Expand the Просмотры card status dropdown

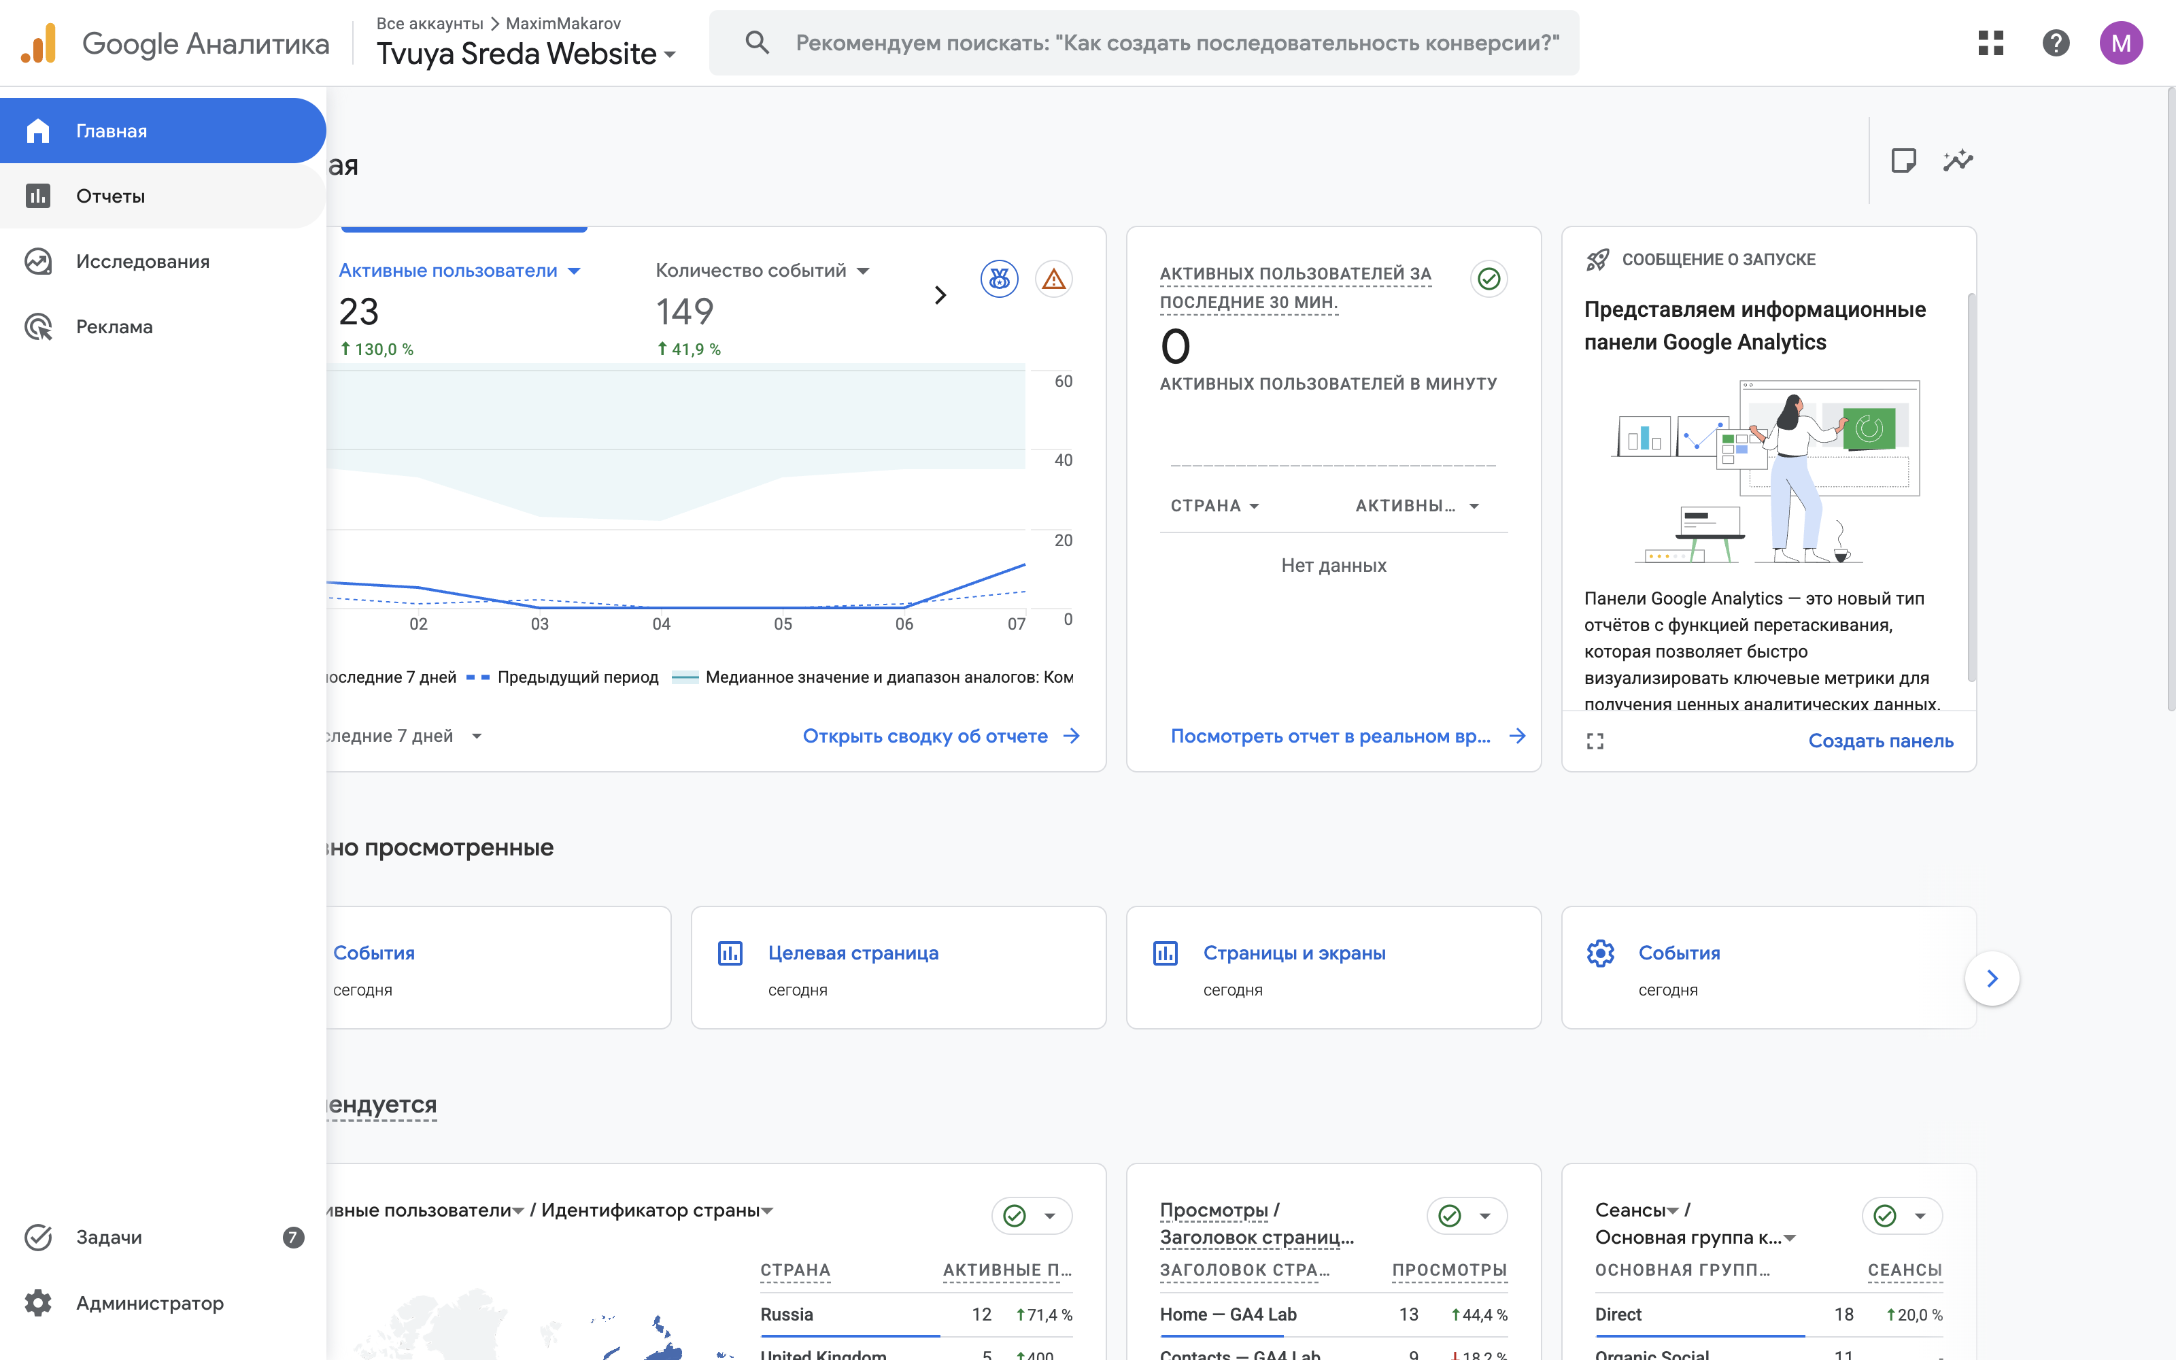click(1467, 1216)
